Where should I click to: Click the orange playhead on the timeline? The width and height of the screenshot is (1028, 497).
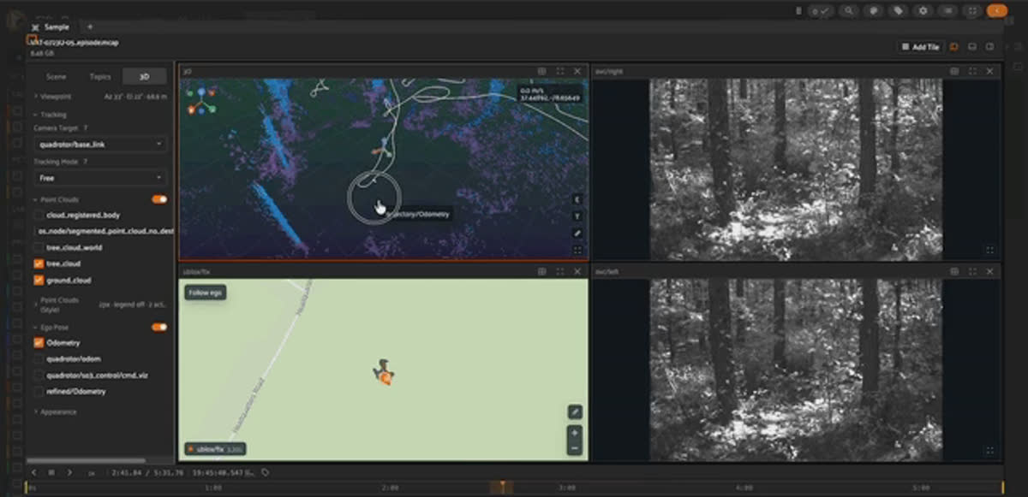point(502,487)
